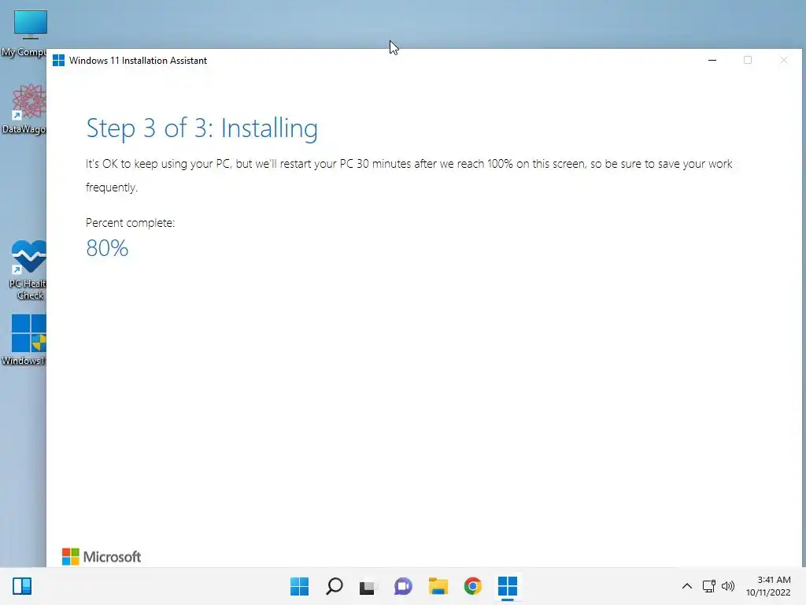Screen dimensions: 806x605
Task: Open Task View in the taskbar
Action: point(367,586)
